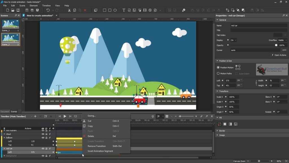The height and width of the screenshot is (163, 289).
Task: Select the Text tool in toolbar
Action: click(x=124, y=10)
